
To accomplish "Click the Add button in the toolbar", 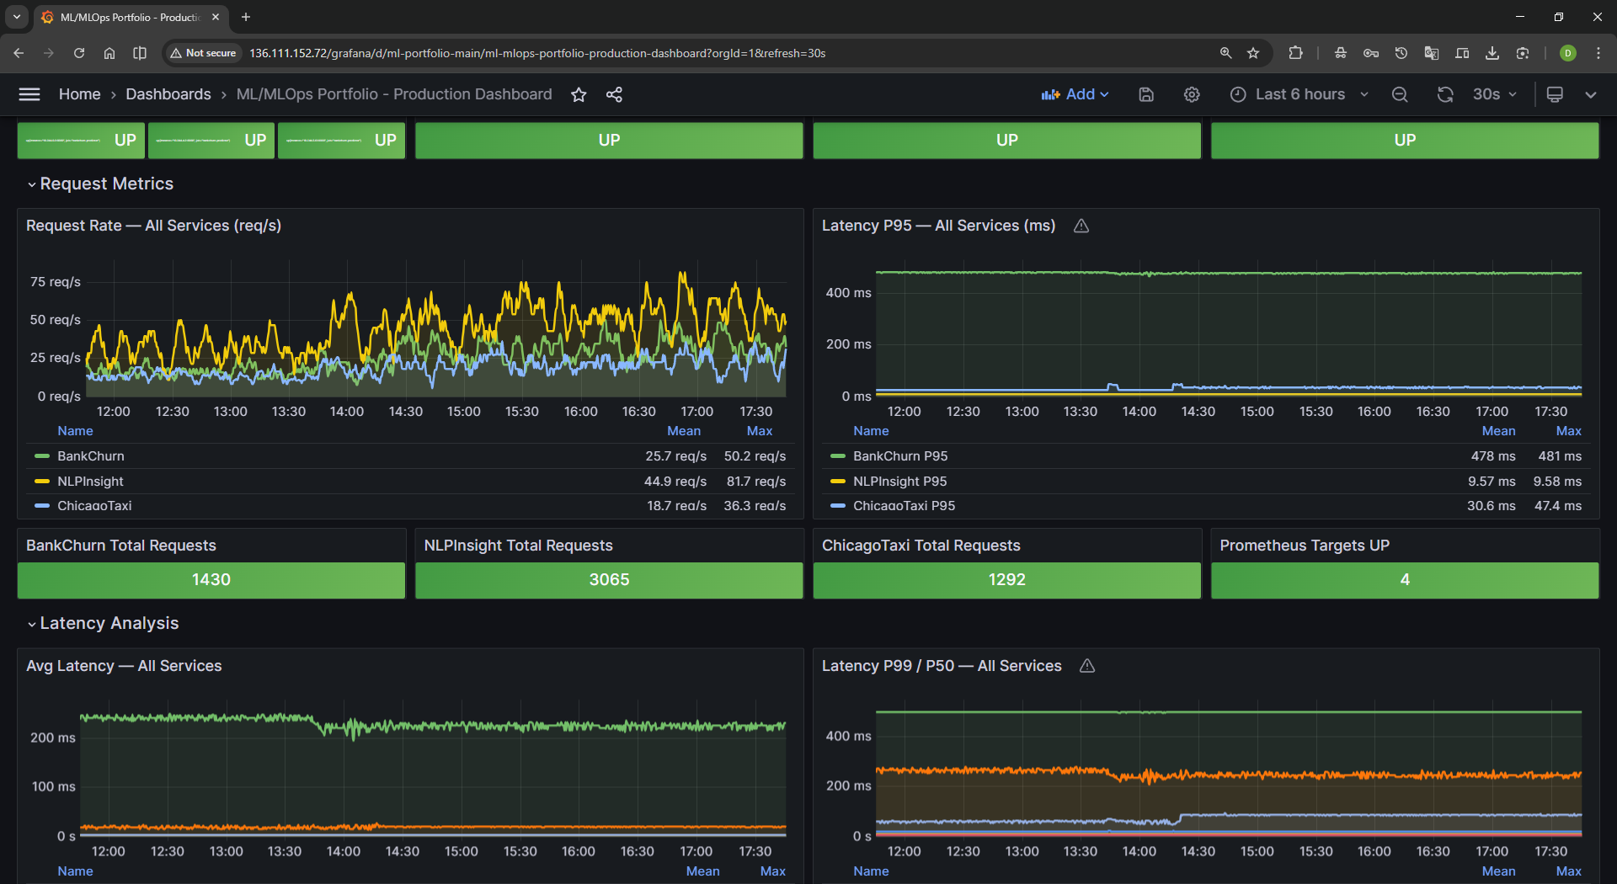I will 1075,94.
